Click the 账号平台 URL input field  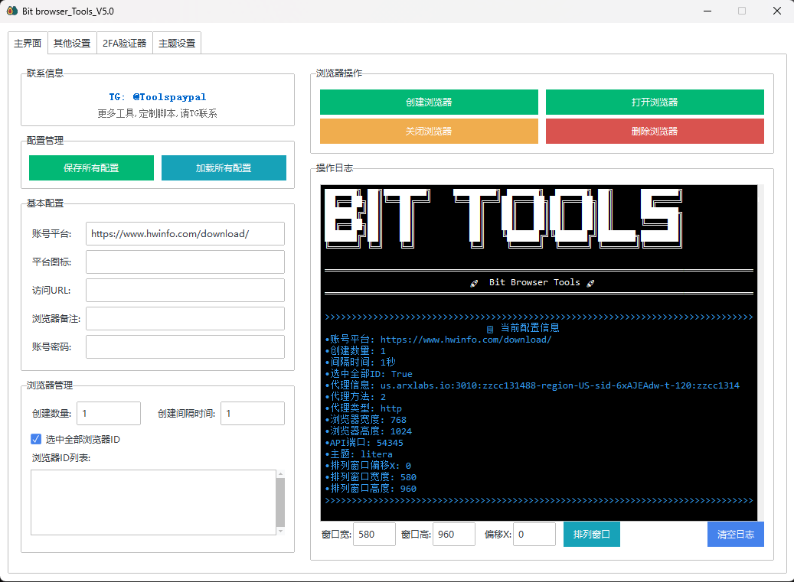(185, 234)
